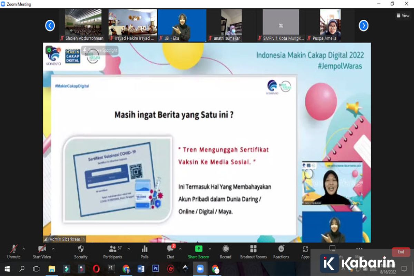Open the Polls icon
The height and width of the screenshot is (276, 414).
[x=145, y=252]
